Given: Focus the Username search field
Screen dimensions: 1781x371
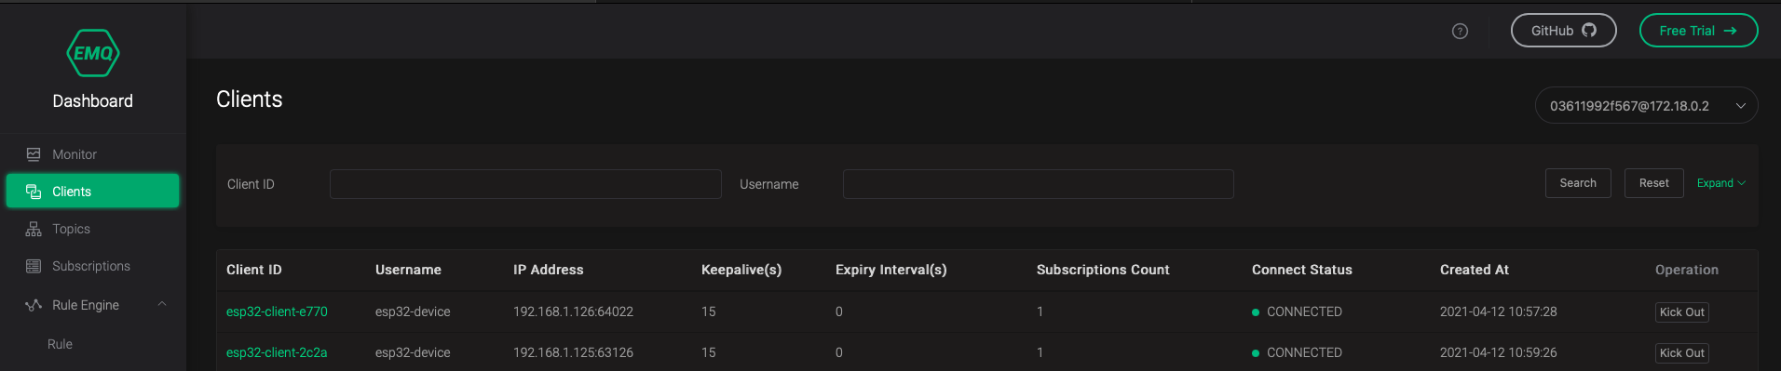Looking at the screenshot, I should pyautogui.click(x=1038, y=184).
